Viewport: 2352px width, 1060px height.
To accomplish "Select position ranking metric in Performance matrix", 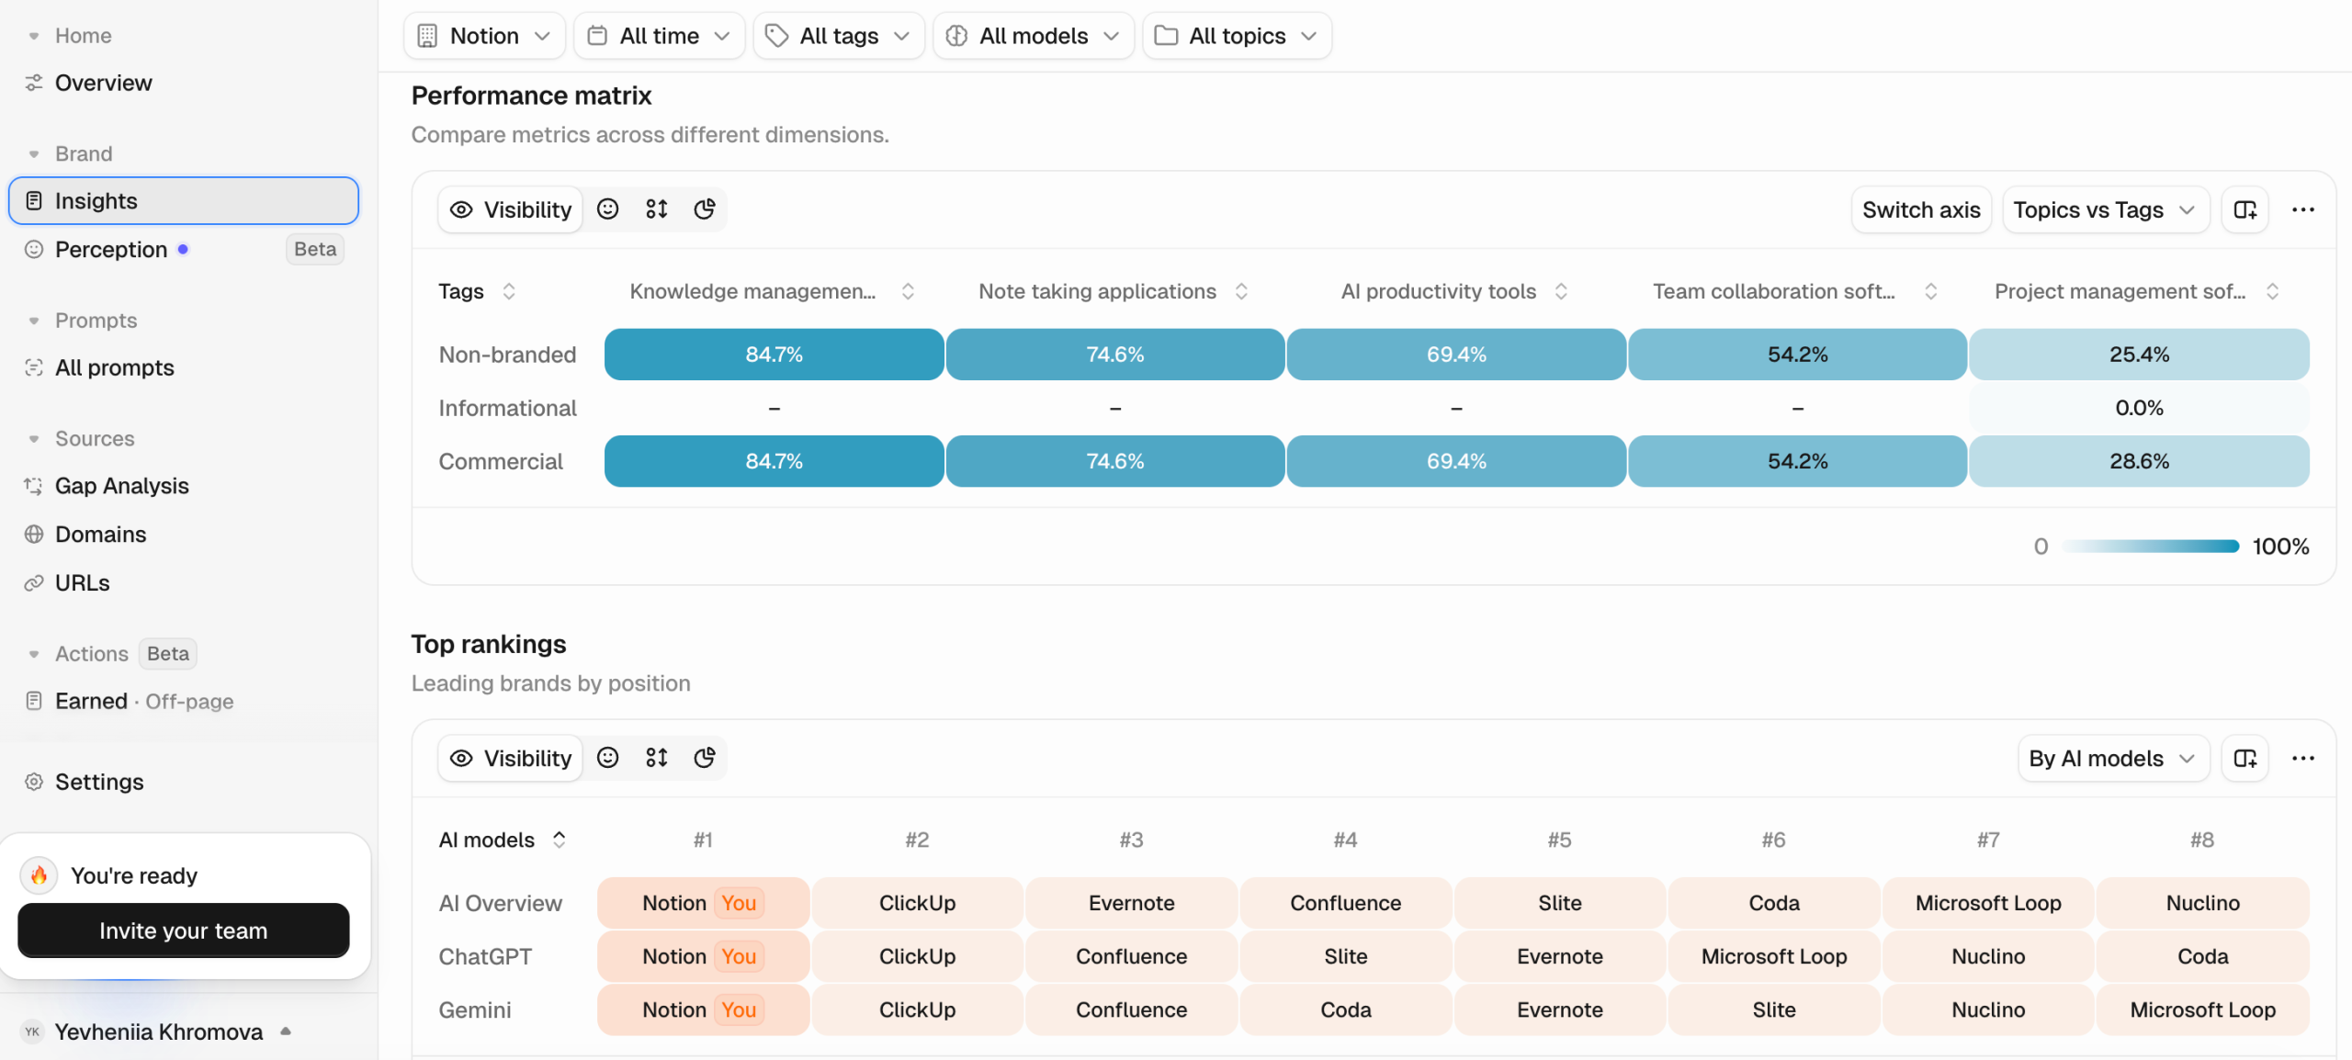I will 657,209.
